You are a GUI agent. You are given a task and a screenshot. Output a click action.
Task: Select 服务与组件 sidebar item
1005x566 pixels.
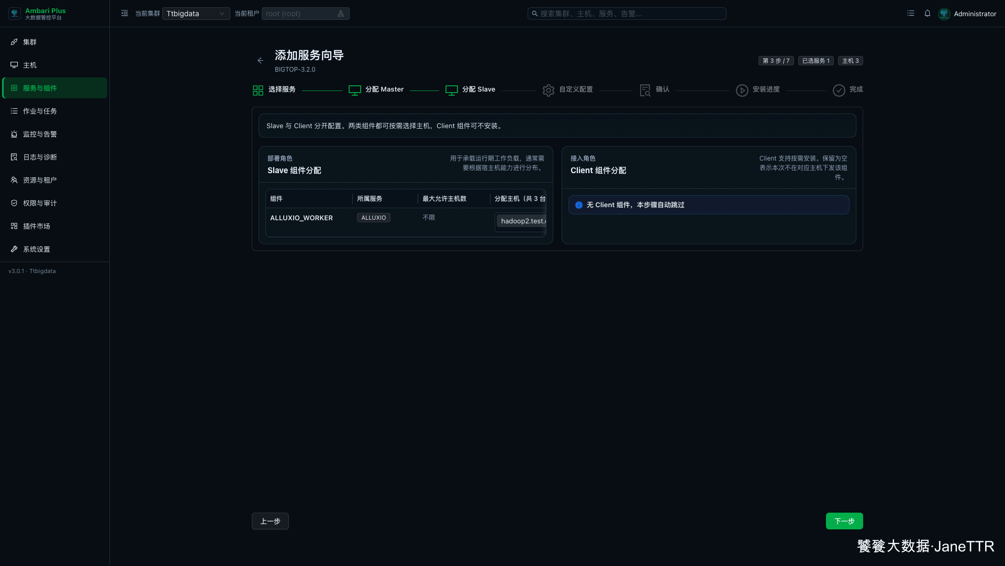pos(55,88)
